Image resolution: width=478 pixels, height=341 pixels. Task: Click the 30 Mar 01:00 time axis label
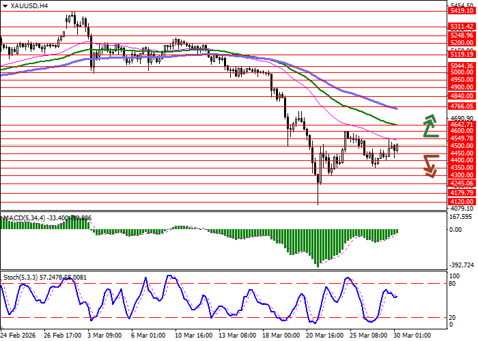(412, 336)
